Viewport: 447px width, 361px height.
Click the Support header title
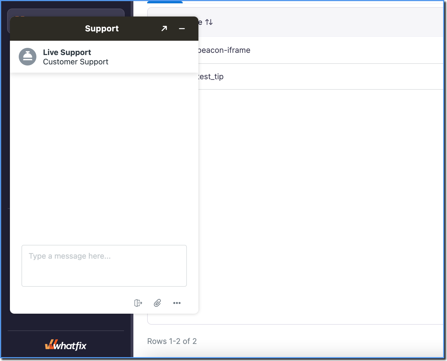102,29
